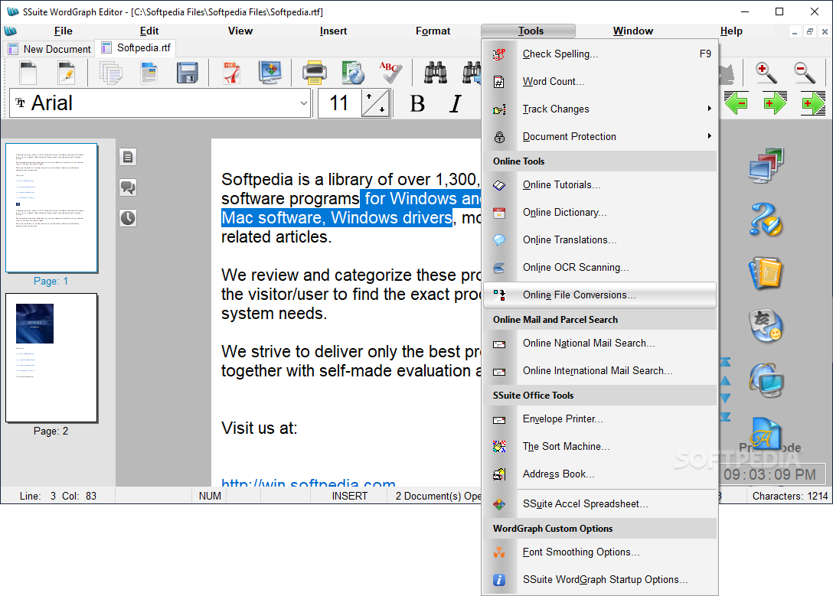Image resolution: width=833 pixels, height=596 pixels.
Task: Select the Page: 2 thumbnail
Action: point(51,358)
